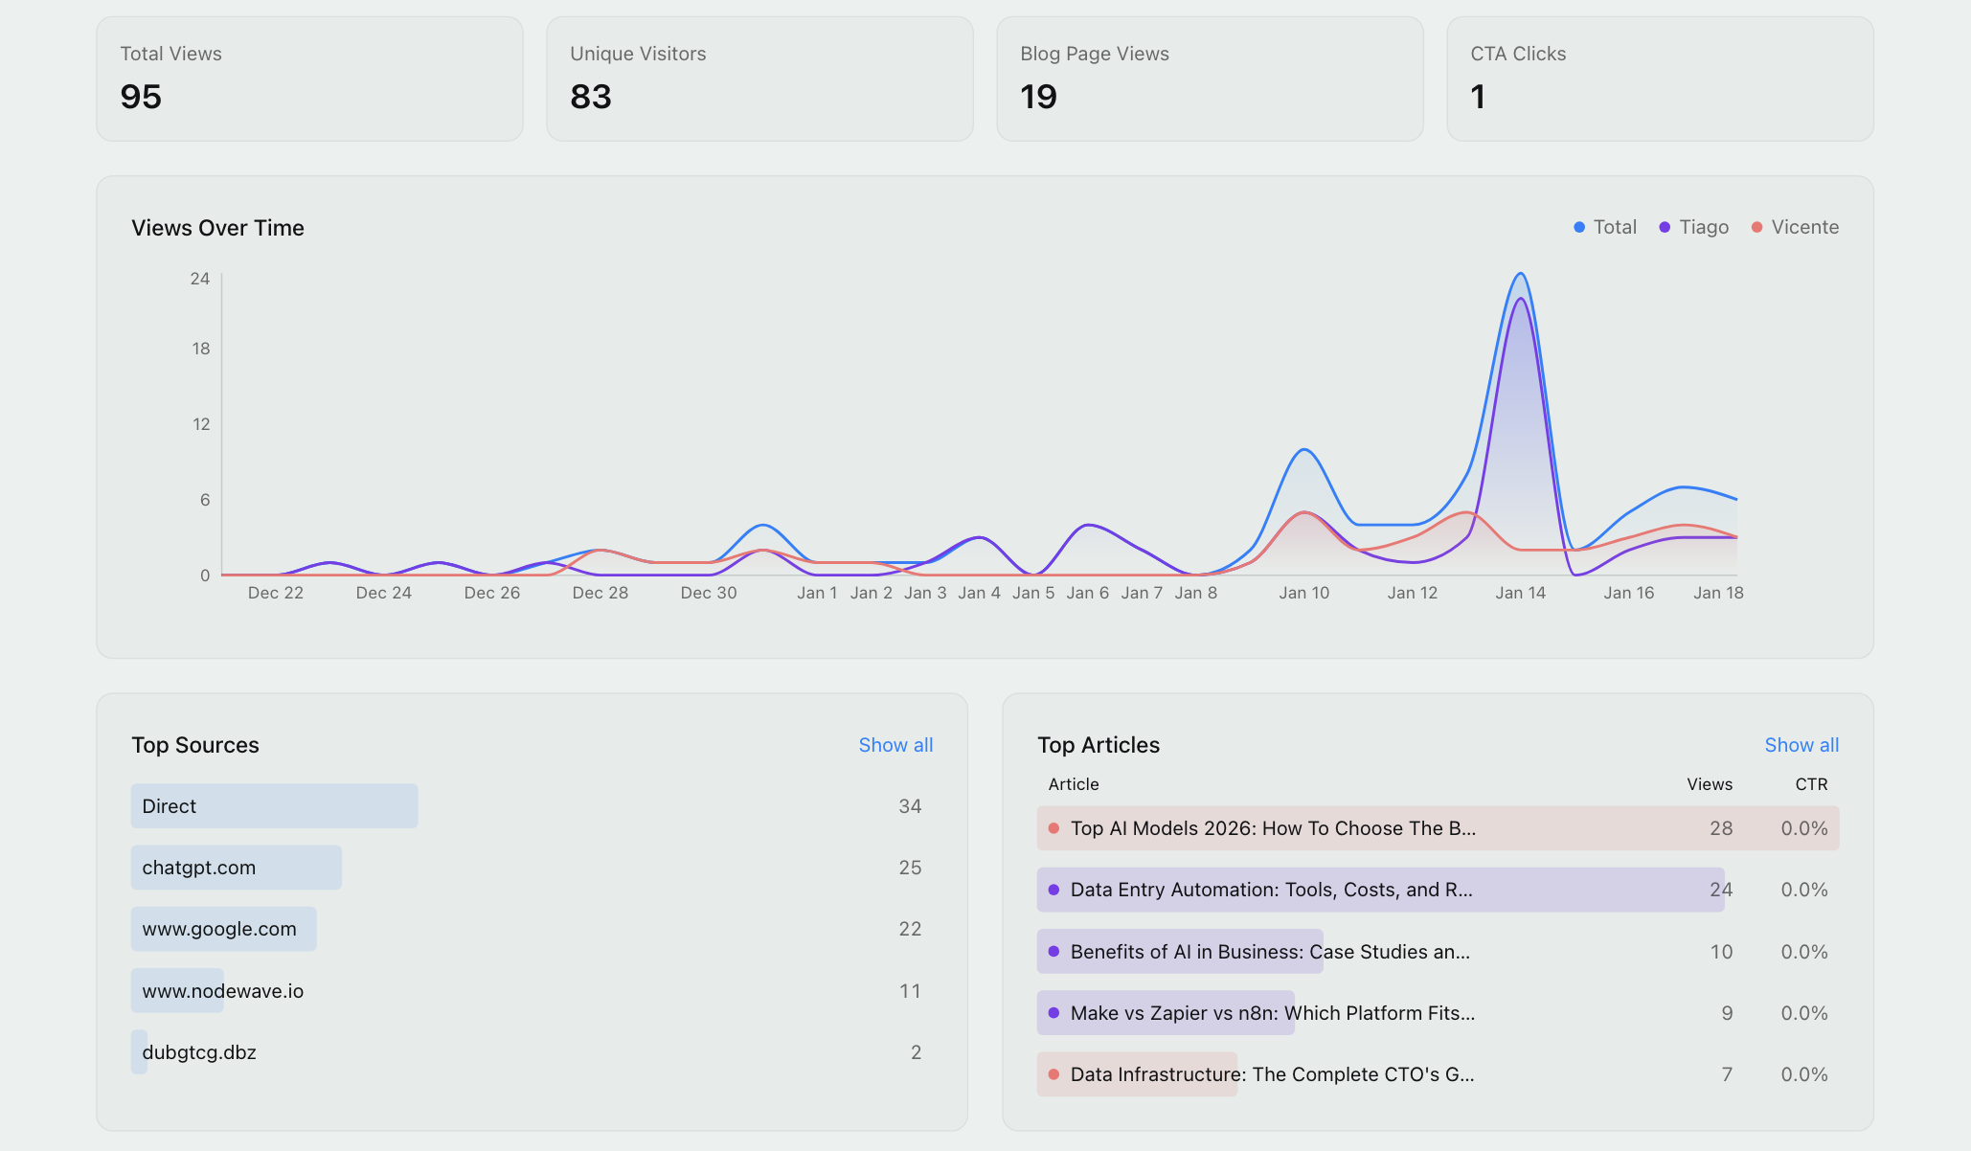Open Show all in Top Articles
The width and height of the screenshot is (1971, 1151).
coord(1801,745)
